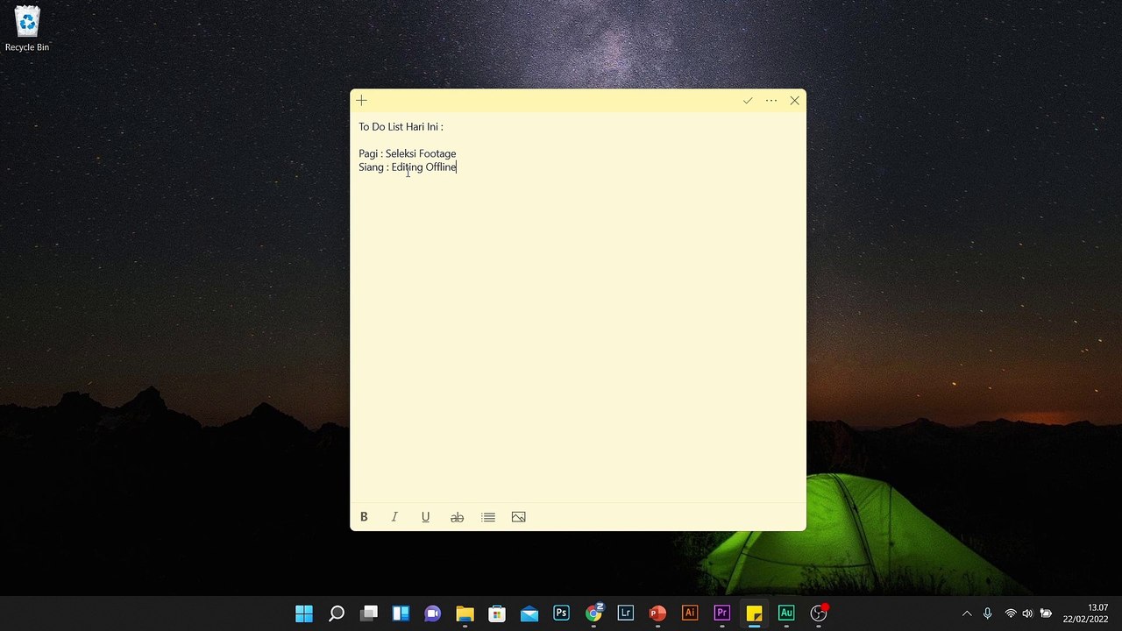Open File Explorer from the taskbar
Screen dimensions: 1122x631
[x=465, y=613]
